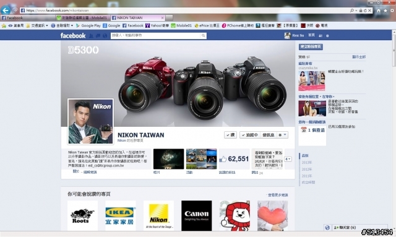
Task: Switch to the Mobile01 tab
Action: click(83, 18)
